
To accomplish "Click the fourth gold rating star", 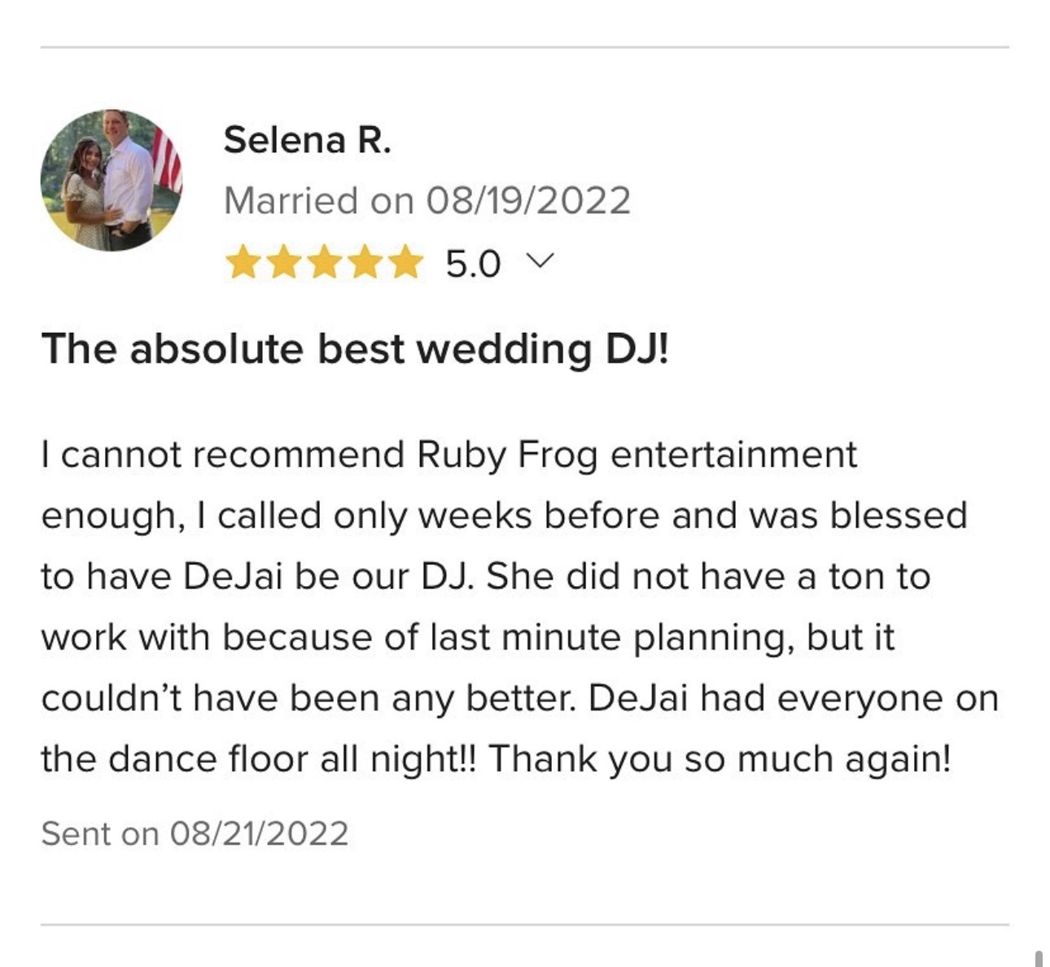I will 364,264.
